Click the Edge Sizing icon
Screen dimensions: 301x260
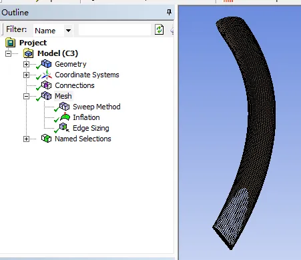[64, 127]
